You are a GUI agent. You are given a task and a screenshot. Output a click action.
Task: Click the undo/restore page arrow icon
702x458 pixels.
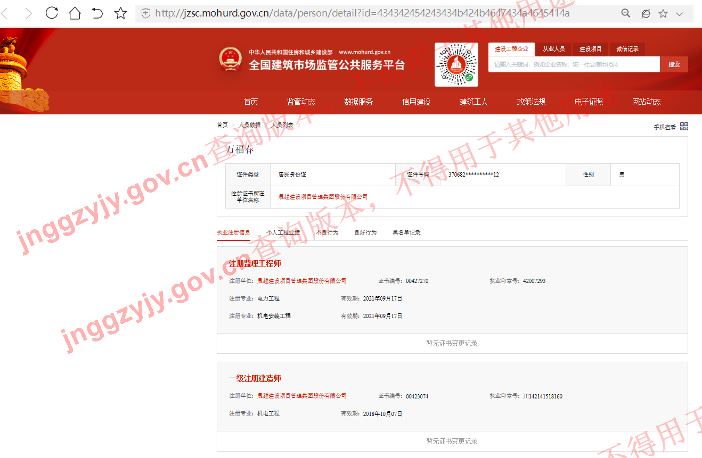pos(97,13)
